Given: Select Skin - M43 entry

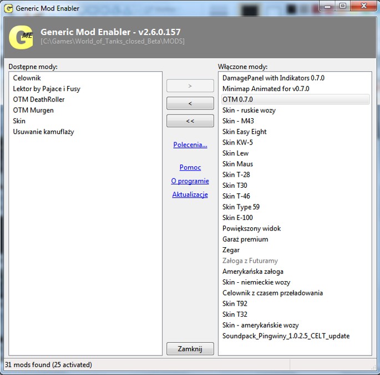Looking at the screenshot, I should point(238,121).
